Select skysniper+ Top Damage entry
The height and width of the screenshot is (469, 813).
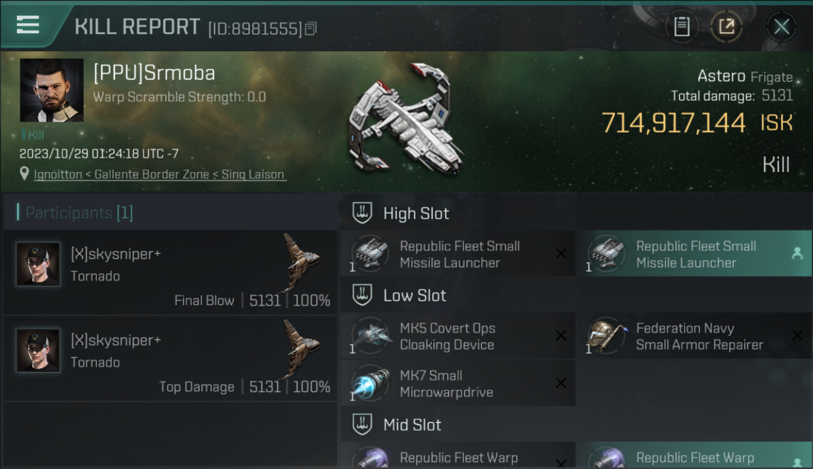[x=170, y=358]
